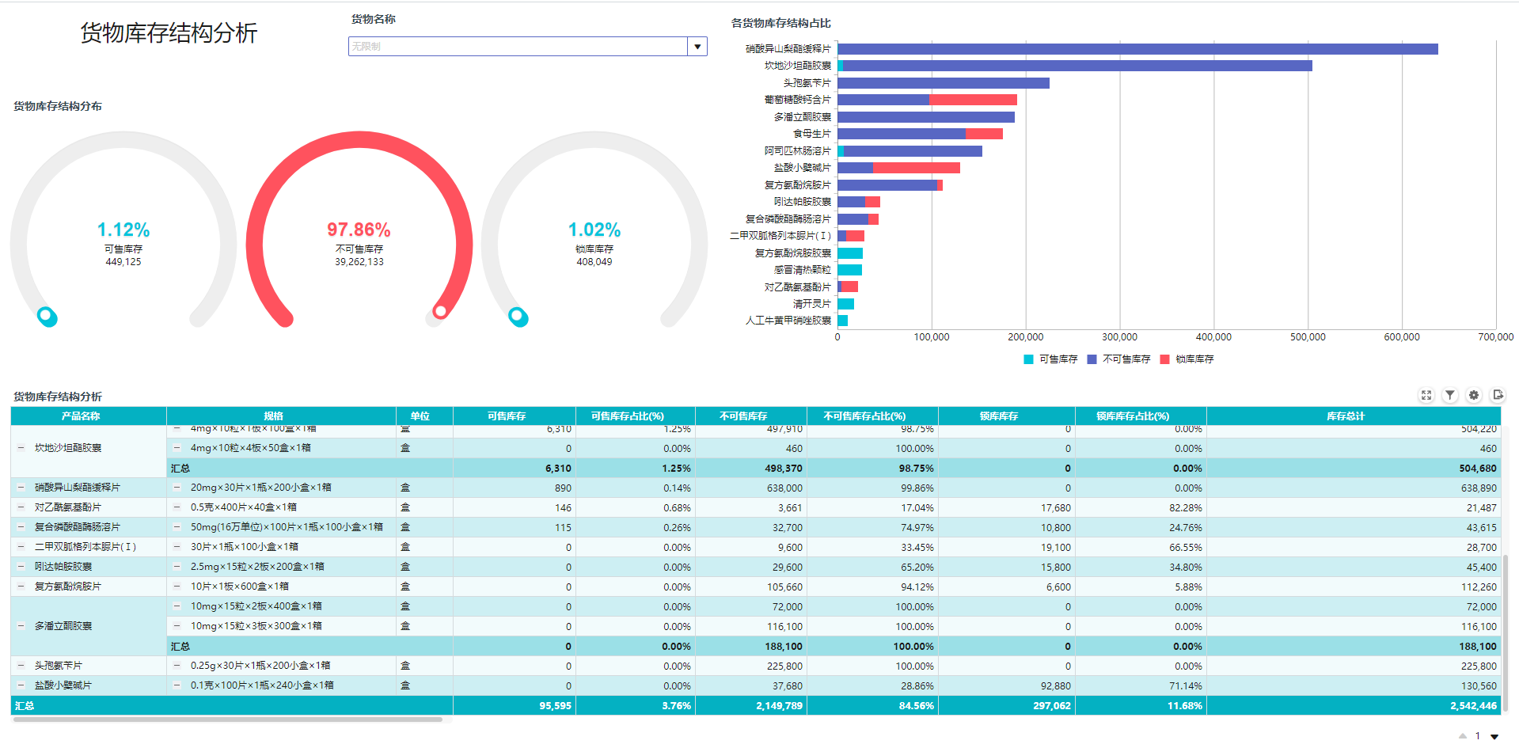Collapse the 复合磷酸酯酶肠溶片 product row
The image size is (1519, 748).
[21, 527]
